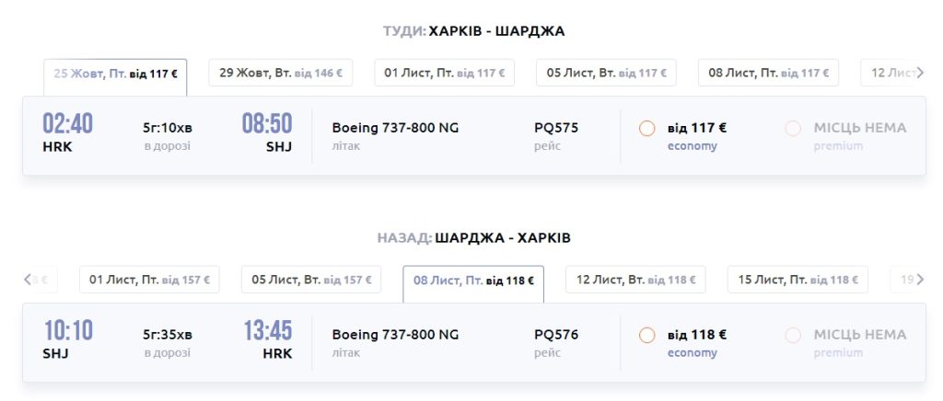This screenshot has width=943, height=401.
Task: Pick outbound date tab 01 Лист, Пт.
Action: [x=444, y=73]
